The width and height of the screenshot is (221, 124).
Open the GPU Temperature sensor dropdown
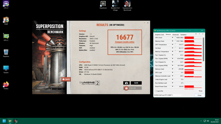coord(172,44)
